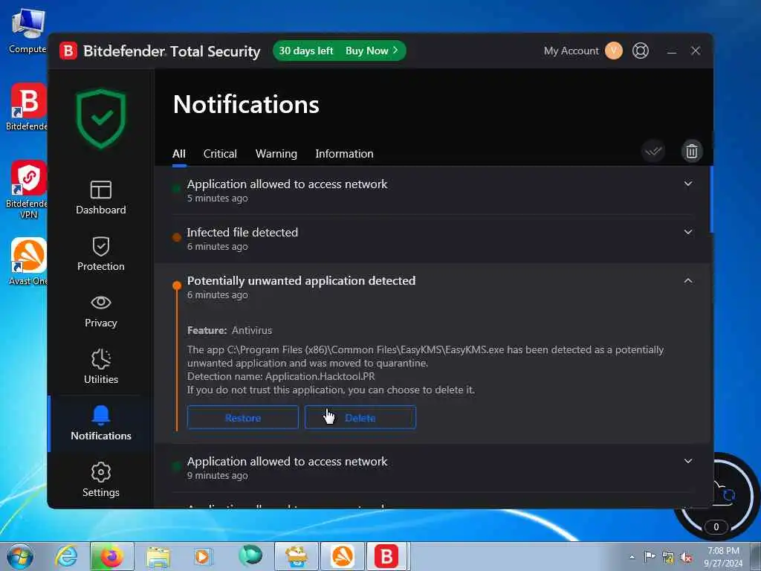Click the Bitdefender B logo in title bar

point(68,51)
